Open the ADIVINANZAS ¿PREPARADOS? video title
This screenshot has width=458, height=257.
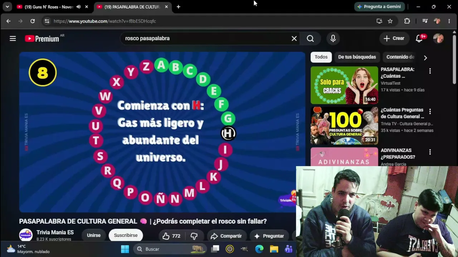[398, 154]
